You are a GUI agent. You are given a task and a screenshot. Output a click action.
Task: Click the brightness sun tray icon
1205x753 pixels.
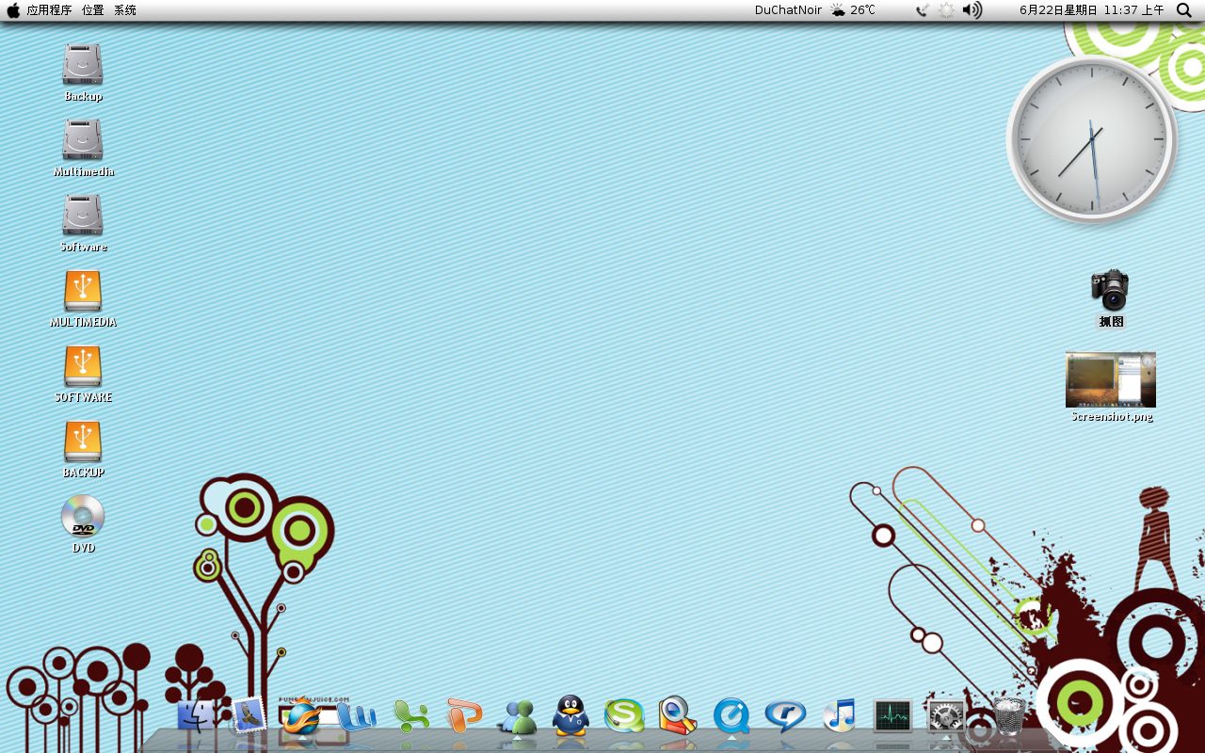[946, 9]
